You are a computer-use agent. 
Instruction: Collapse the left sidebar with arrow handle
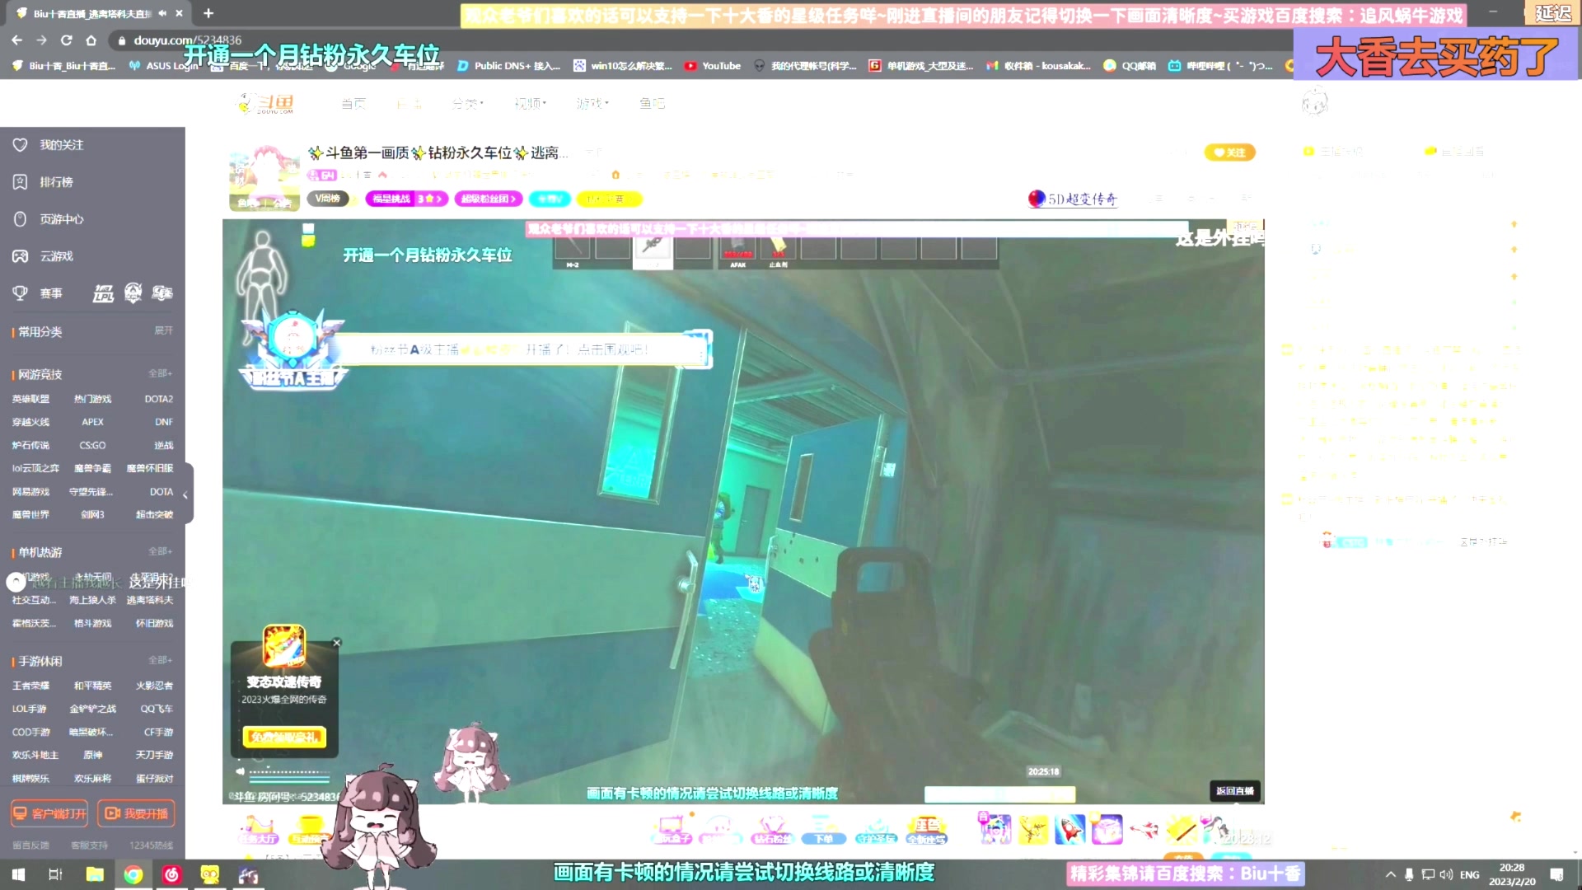(x=185, y=494)
